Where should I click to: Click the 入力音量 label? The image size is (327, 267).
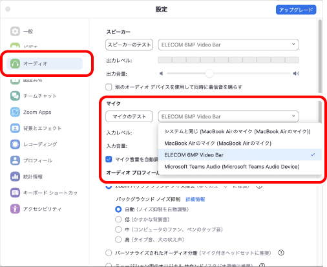116,146
